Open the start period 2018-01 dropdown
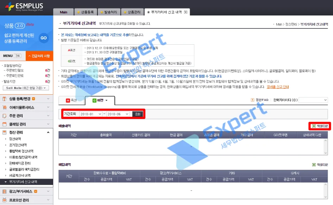 coord(91,114)
